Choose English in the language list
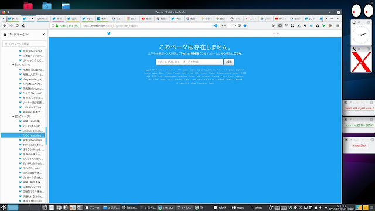Image resolution: width=375 pixels, height=211 pixels. pos(231,70)
